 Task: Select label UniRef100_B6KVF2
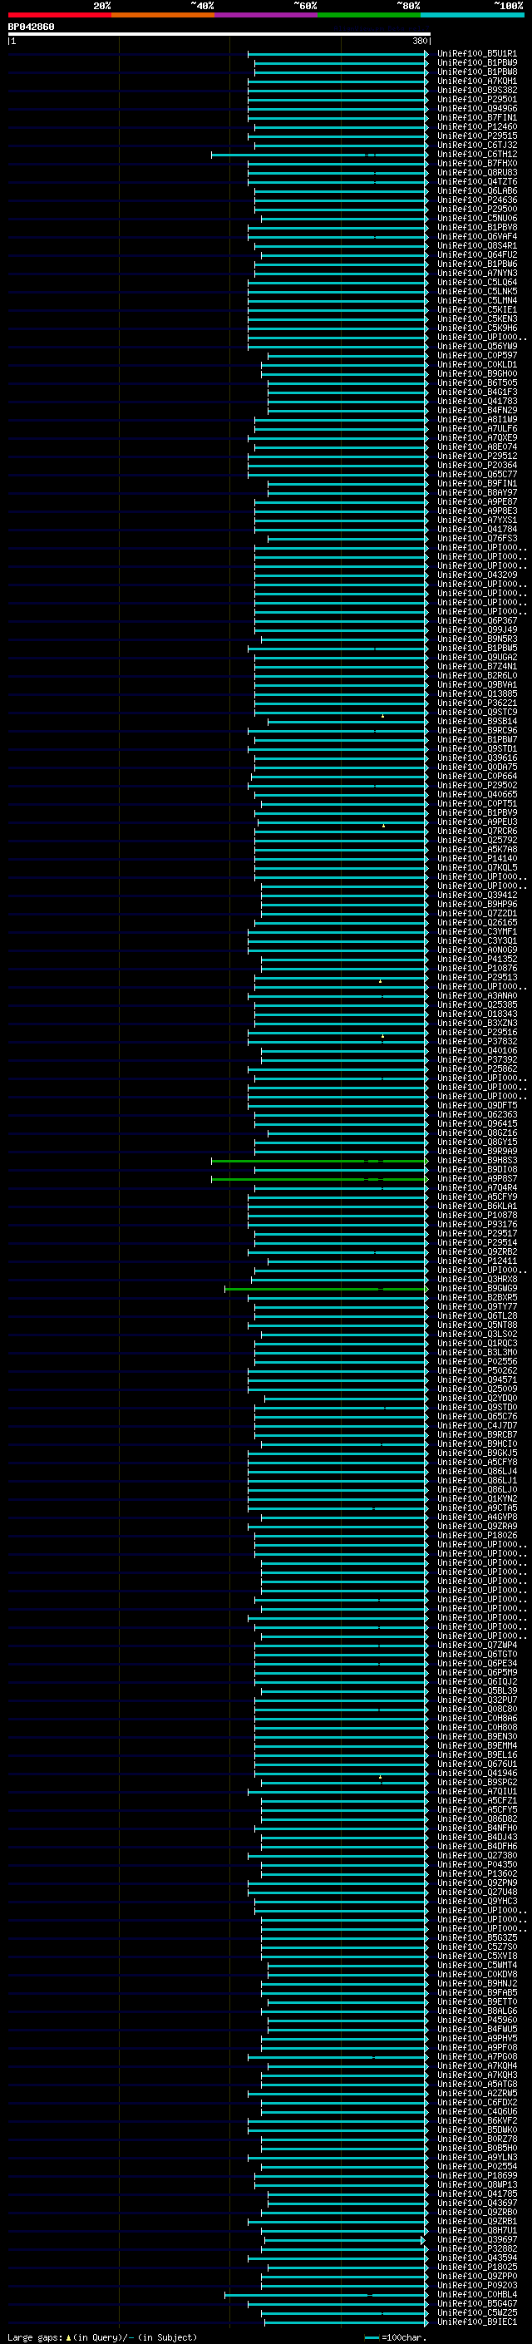click(x=476, y=2120)
